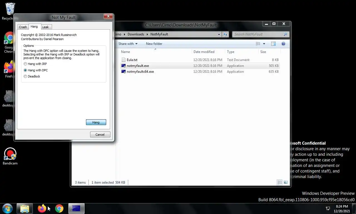The width and height of the screenshot is (356, 214).
Task: Click the network icon in system tray
Action: coord(328,208)
